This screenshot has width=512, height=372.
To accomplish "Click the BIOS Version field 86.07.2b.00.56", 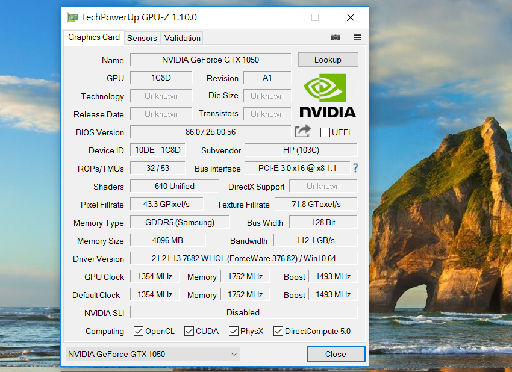I will (210, 132).
